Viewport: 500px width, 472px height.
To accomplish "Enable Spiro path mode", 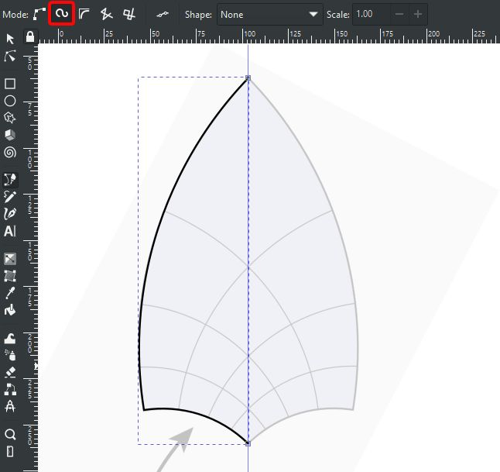I will 62,13.
